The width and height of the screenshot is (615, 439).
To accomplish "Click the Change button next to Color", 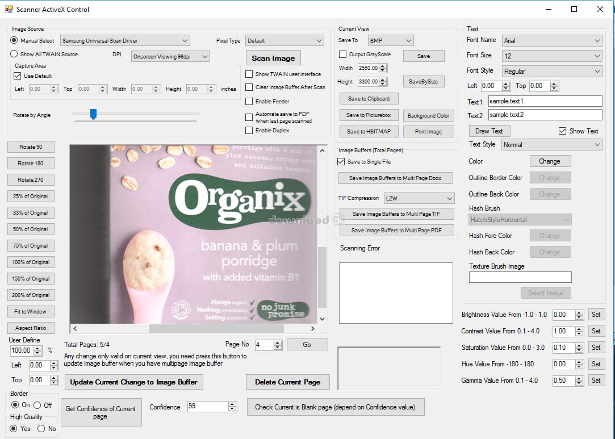I will point(550,161).
